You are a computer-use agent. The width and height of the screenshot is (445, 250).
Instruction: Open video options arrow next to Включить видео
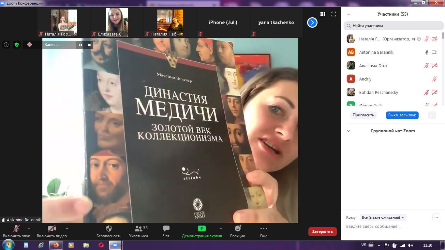67,228
